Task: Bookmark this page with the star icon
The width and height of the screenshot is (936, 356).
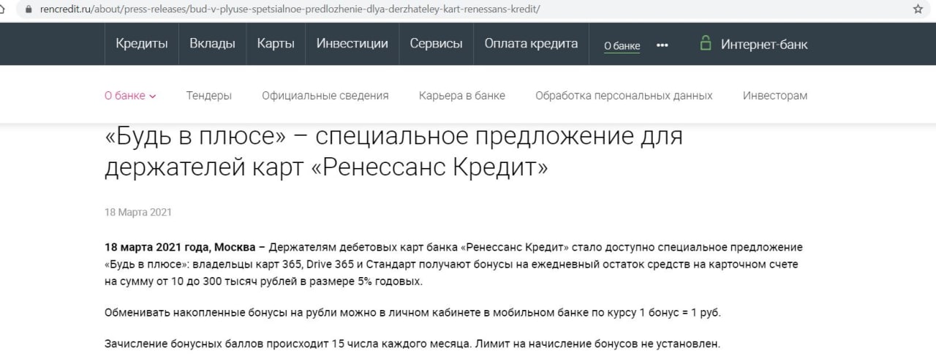Action: pos(918,10)
